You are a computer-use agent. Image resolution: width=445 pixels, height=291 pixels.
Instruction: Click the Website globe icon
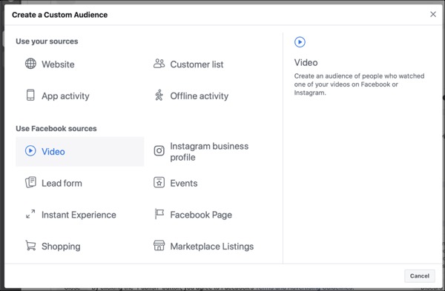pyautogui.click(x=30, y=64)
